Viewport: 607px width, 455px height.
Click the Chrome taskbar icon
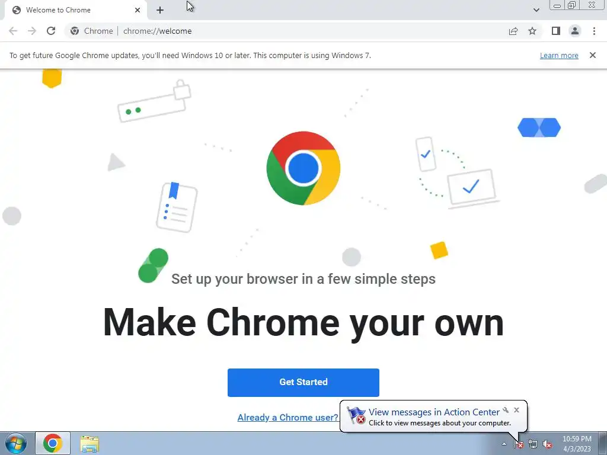click(x=53, y=443)
